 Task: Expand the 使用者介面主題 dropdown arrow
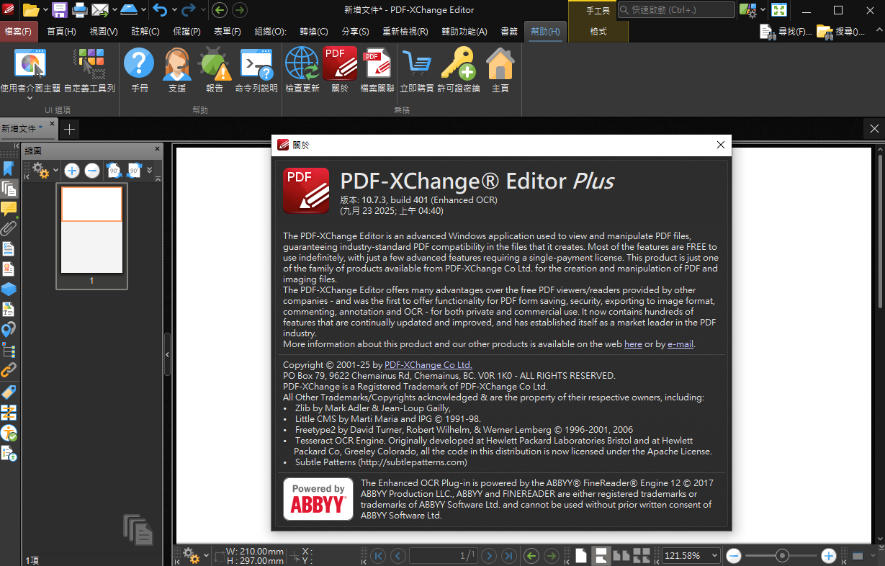pyautogui.click(x=30, y=99)
